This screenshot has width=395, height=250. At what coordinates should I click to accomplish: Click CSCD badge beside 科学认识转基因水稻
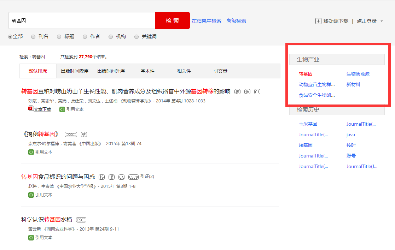(x=81, y=220)
